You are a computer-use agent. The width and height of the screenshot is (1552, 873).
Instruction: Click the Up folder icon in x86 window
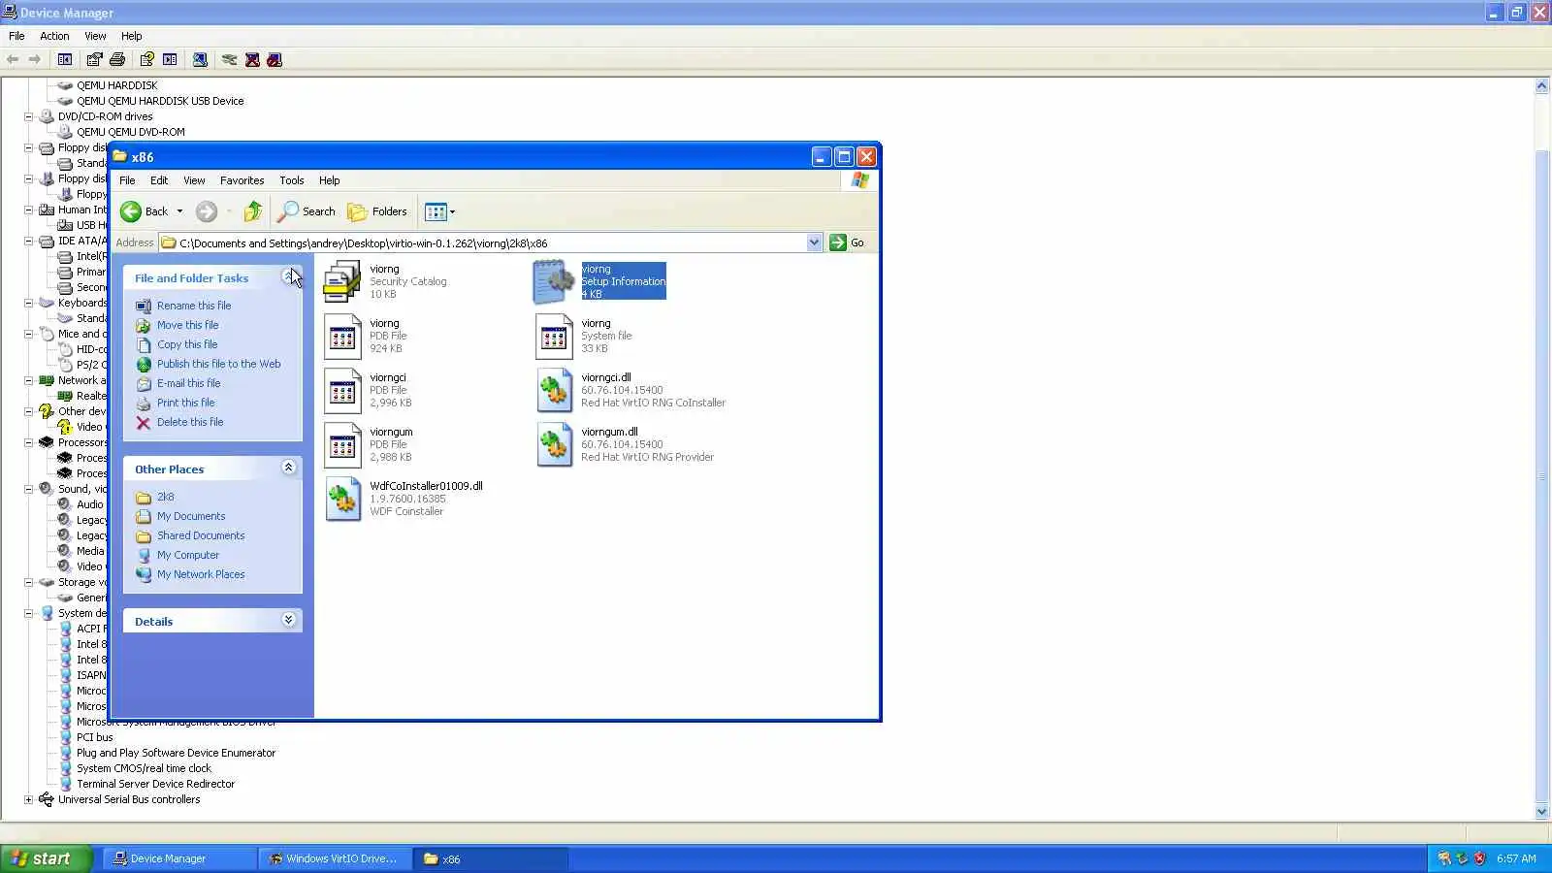point(252,211)
